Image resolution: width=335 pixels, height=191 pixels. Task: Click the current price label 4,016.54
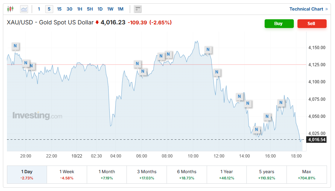[317, 139]
